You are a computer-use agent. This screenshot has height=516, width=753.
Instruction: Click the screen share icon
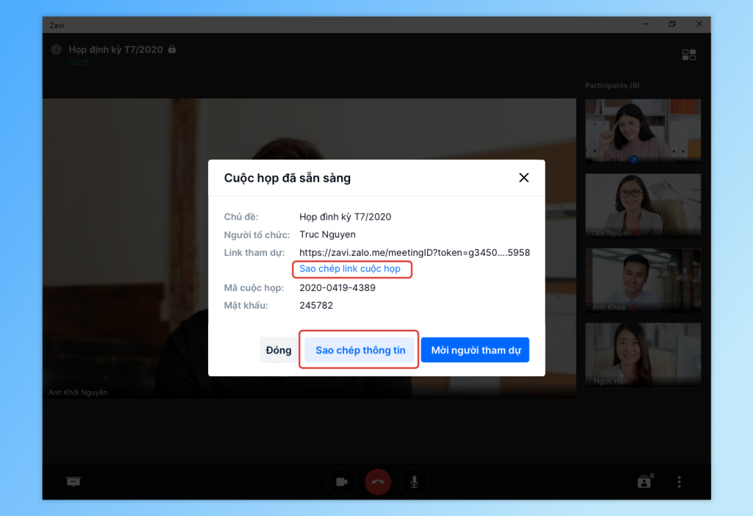tap(74, 481)
